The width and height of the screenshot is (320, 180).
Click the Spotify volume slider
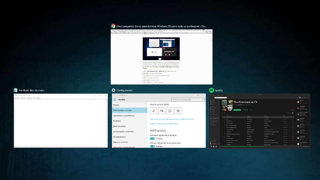point(306,146)
